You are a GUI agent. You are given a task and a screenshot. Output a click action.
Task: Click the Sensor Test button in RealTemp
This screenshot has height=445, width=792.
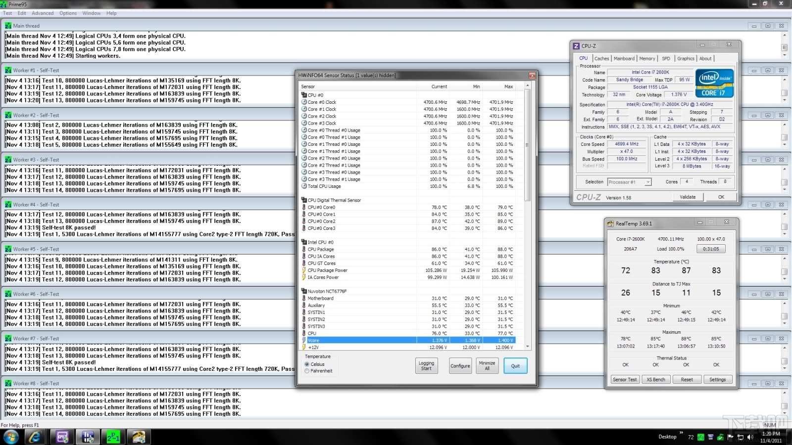tap(625, 380)
